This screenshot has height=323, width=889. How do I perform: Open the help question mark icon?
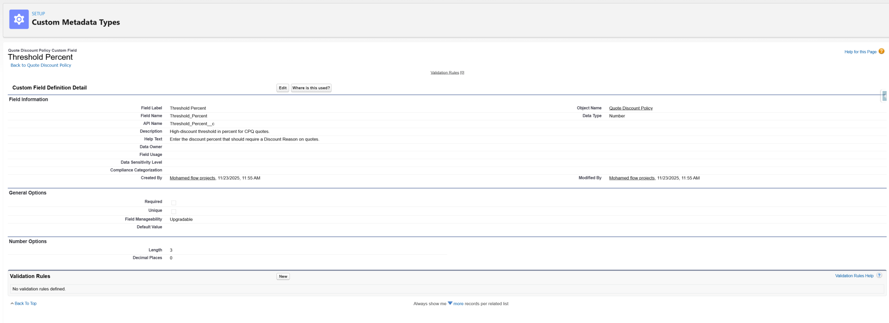pos(881,51)
